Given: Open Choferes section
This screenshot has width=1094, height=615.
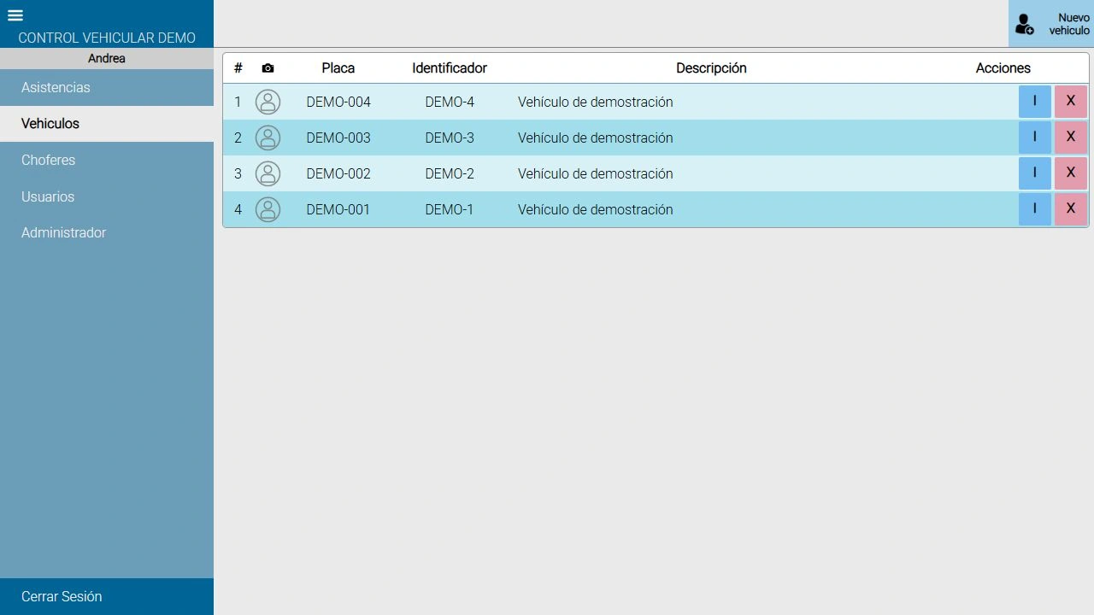Looking at the screenshot, I should tap(107, 160).
